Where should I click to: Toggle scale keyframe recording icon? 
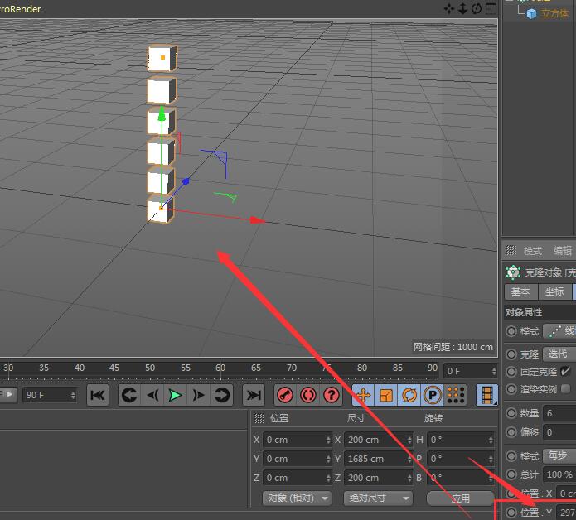coord(386,396)
